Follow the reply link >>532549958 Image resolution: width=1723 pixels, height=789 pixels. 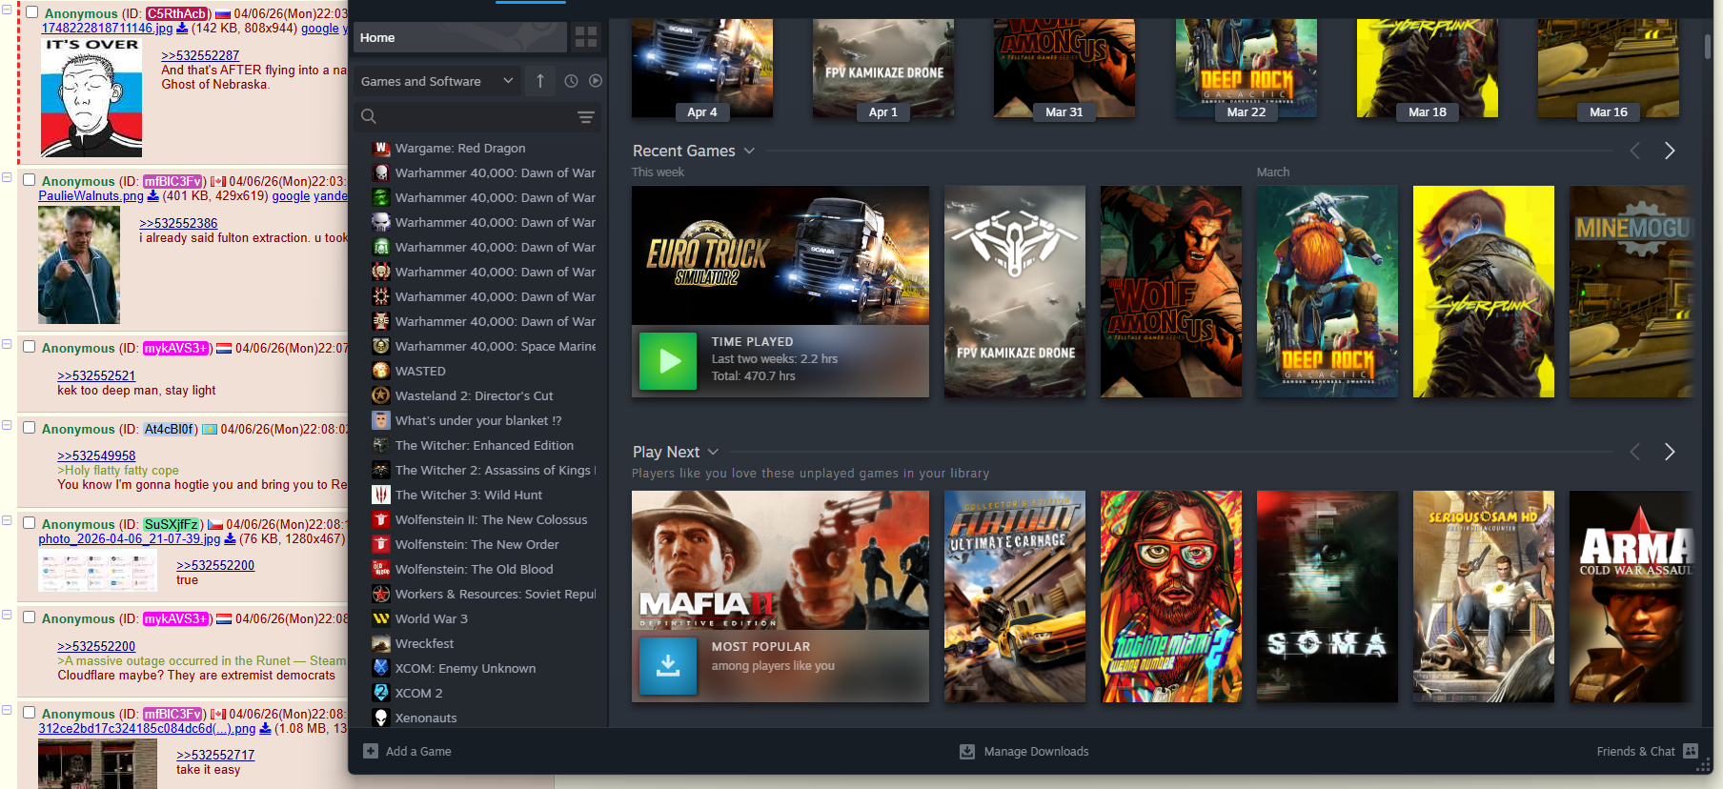click(96, 455)
